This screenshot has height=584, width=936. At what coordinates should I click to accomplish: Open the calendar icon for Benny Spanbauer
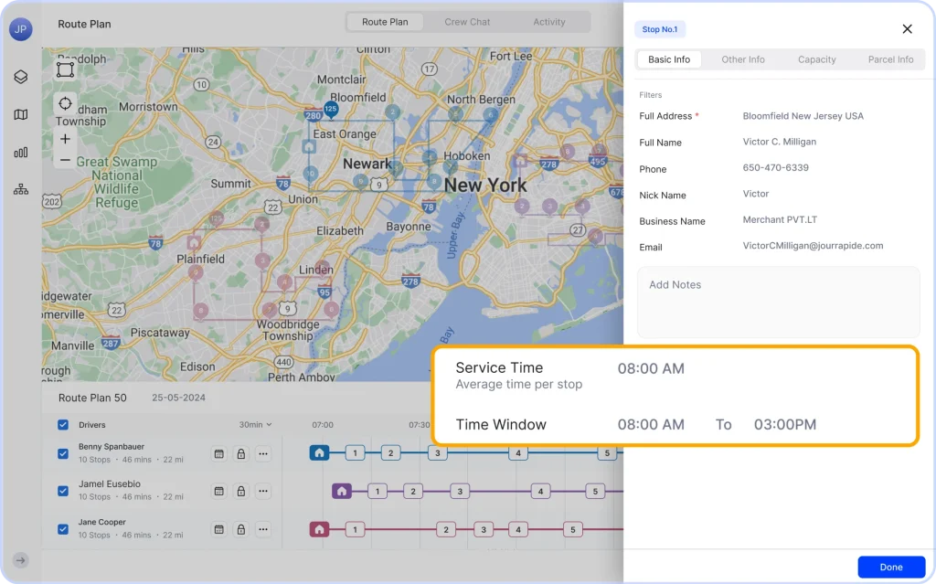pyautogui.click(x=219, y=454)
